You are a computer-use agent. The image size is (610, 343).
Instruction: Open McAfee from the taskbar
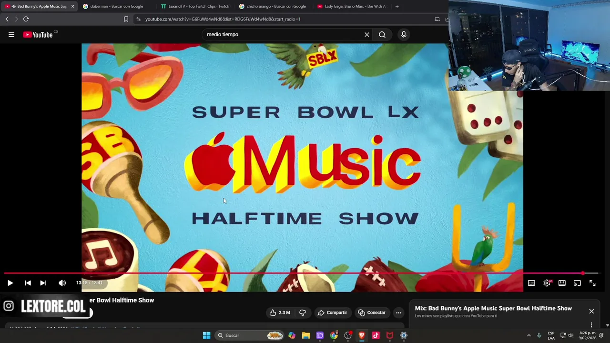389,335
